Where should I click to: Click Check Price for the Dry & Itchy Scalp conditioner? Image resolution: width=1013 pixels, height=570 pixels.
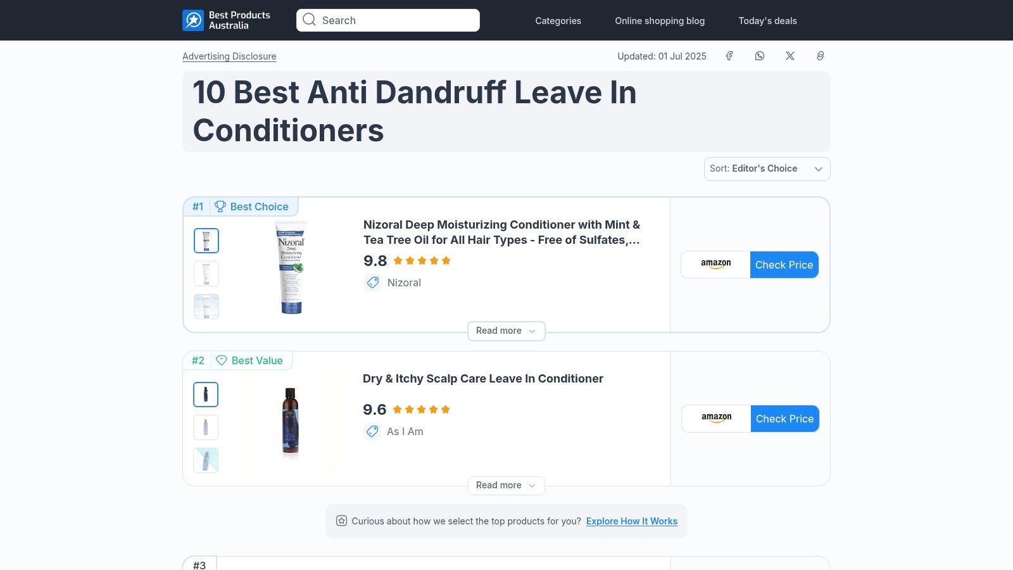(784, 419)
